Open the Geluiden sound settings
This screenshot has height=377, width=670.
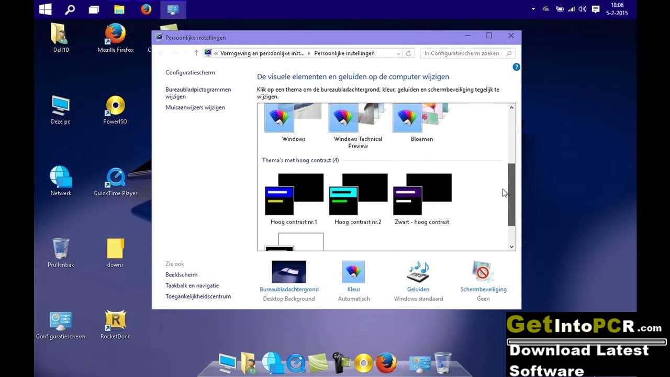pos(418,281)
